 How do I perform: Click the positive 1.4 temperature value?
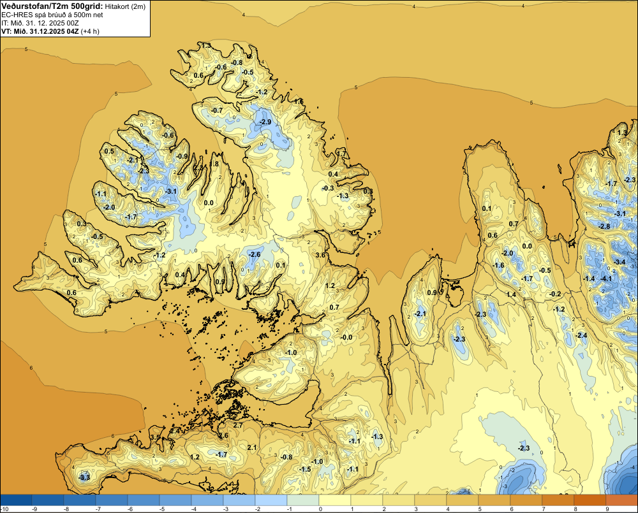512,294
